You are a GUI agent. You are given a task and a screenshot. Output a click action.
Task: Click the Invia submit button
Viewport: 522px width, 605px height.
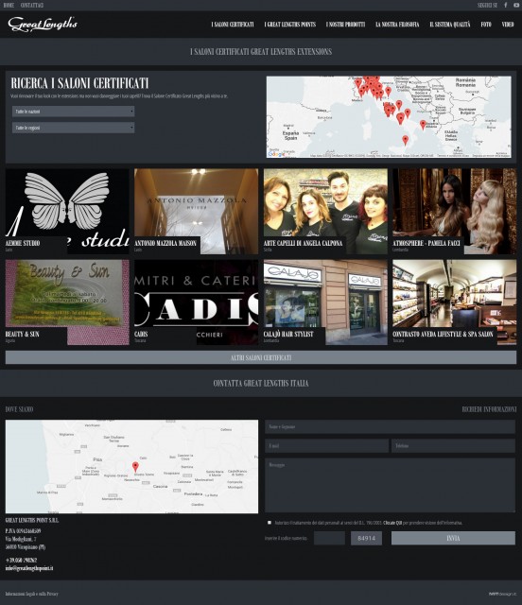pyautogui.click(x=453, y=538)
